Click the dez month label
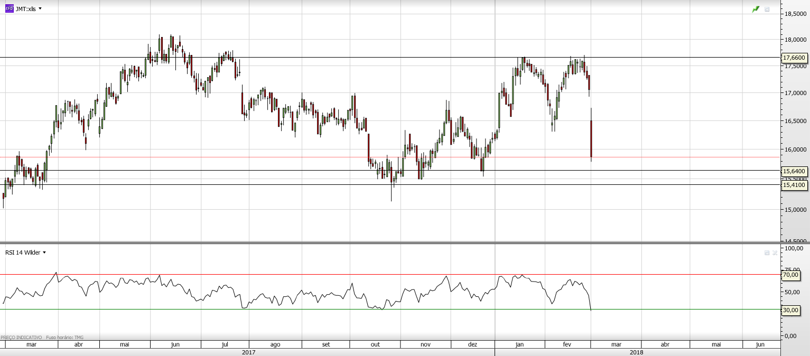The height and width of the screenshot is (356, 810). click(x=473, y=344)
